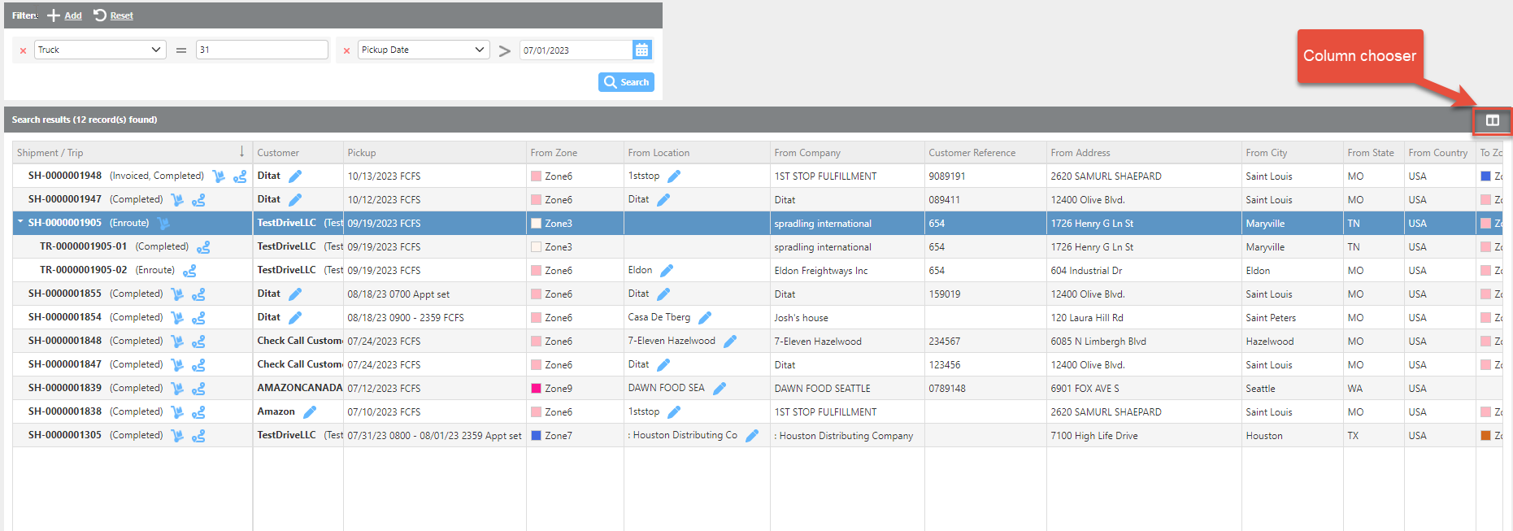Open the Column chooser icon
1513x531 pixels.
(1492, 120)
